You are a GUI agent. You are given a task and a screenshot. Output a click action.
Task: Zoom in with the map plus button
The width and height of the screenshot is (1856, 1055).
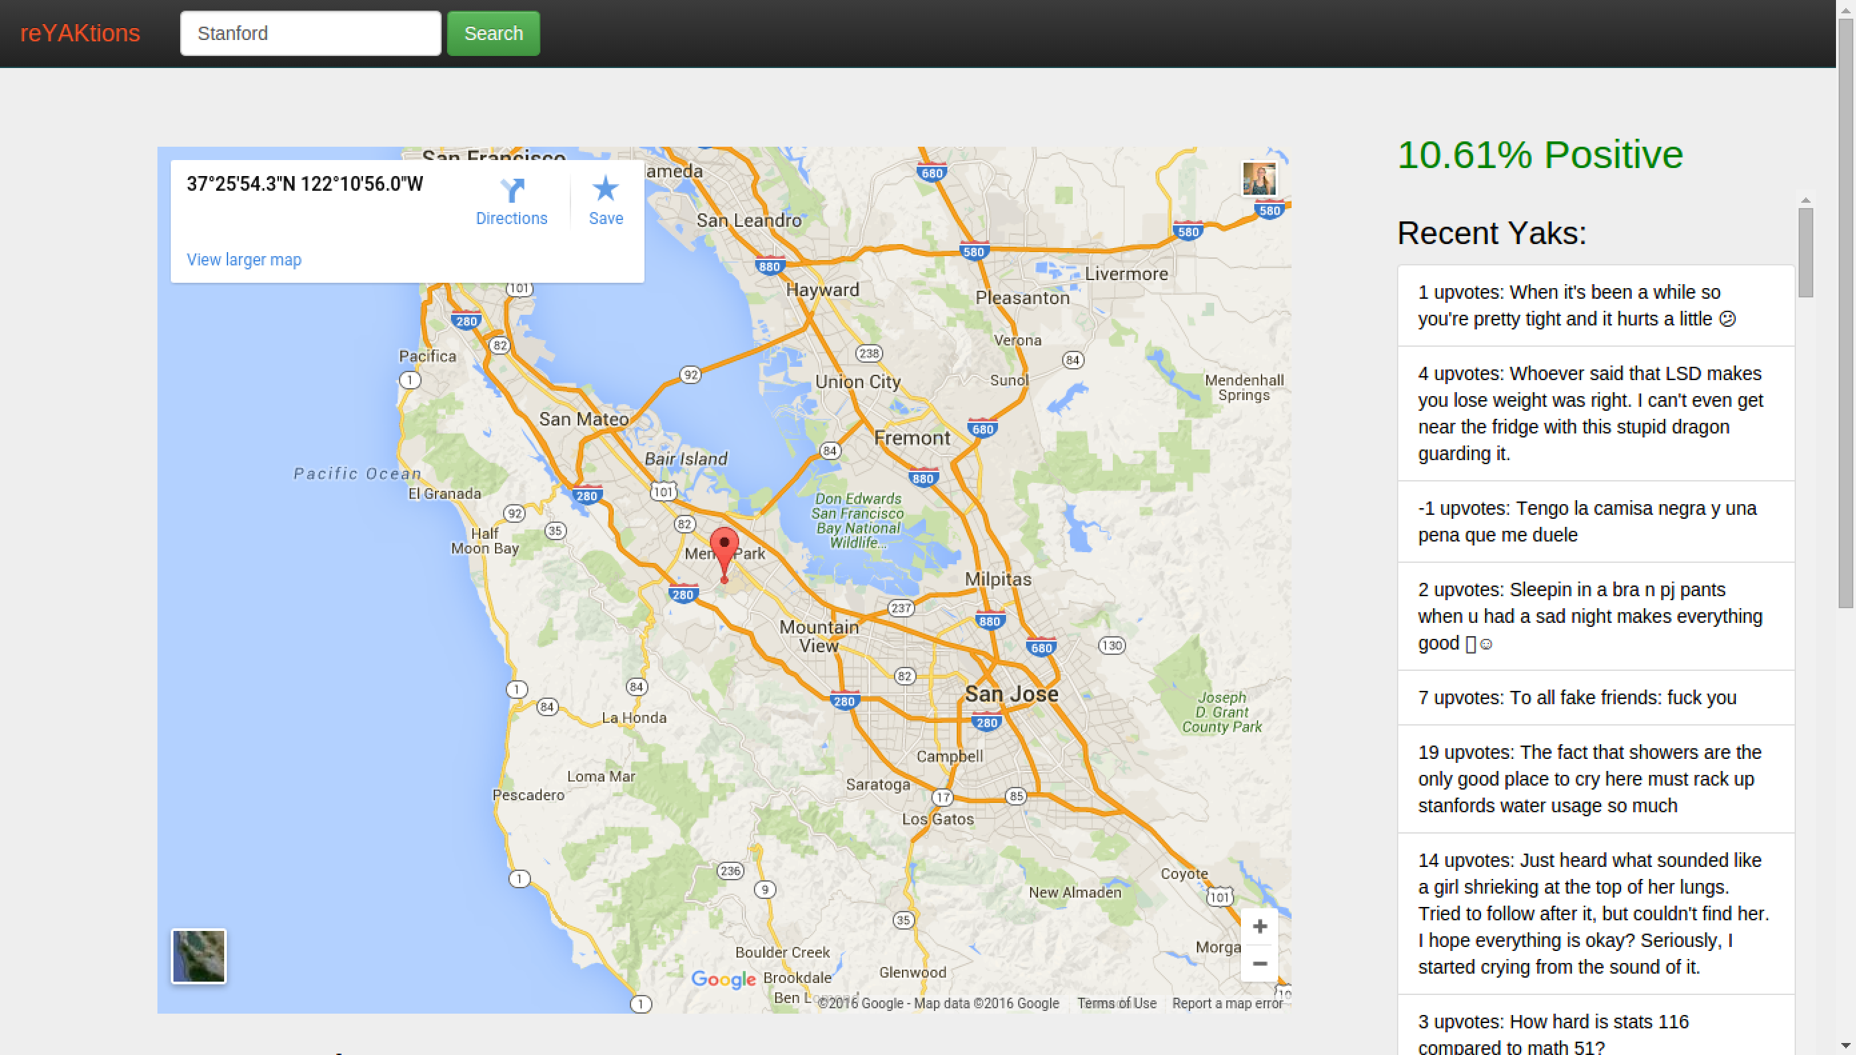pyautogui.click(x=1260, y=926)
